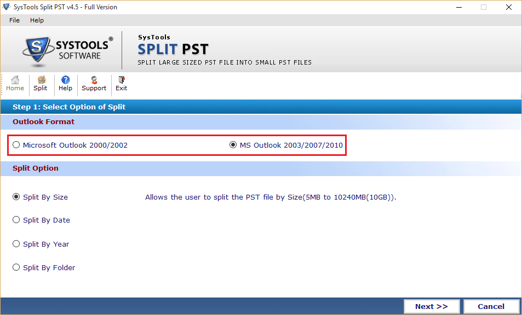
Task: Click the Cancel button
Action: (x=491, y=306)
